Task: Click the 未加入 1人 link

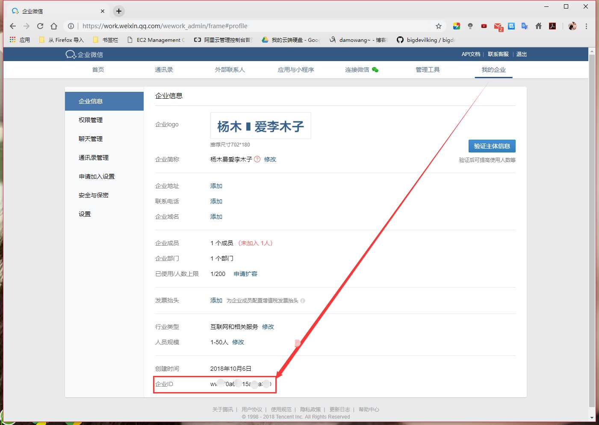Action: pyautogui.click(x=255, y=243)
